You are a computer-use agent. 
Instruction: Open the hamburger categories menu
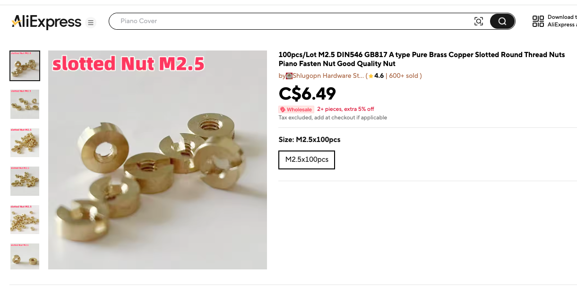(91, 23)
